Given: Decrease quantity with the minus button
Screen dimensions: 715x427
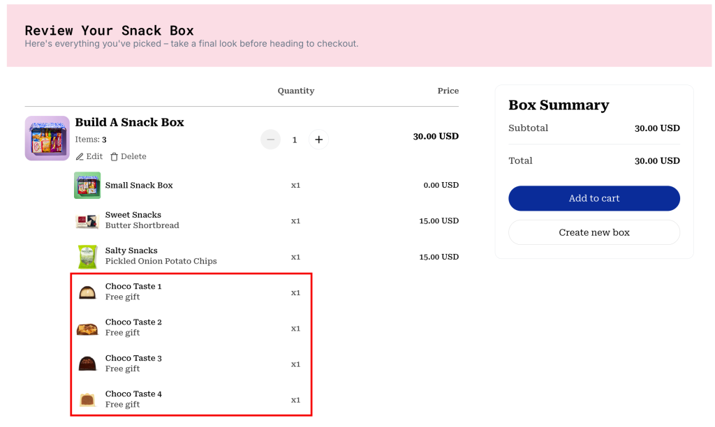Looking at the screenshot, I should tap(271, 140).
